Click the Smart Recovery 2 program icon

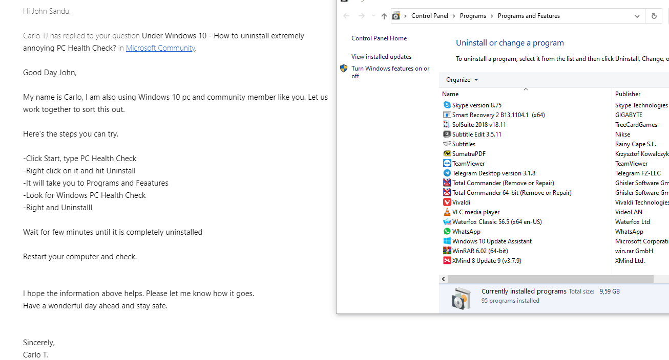(x=447, y=115)
